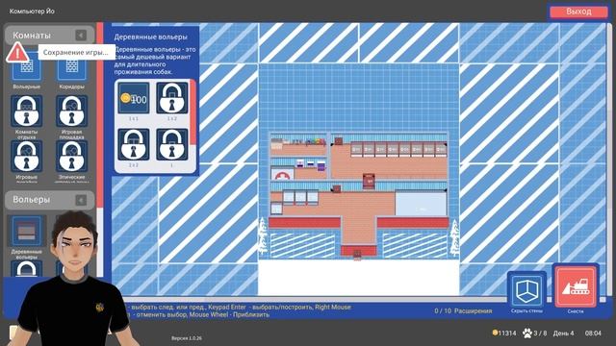Click the 08:04 clock display
This screenshot has width=616, height=346.
pyautogui.click(x=593, y=334)
